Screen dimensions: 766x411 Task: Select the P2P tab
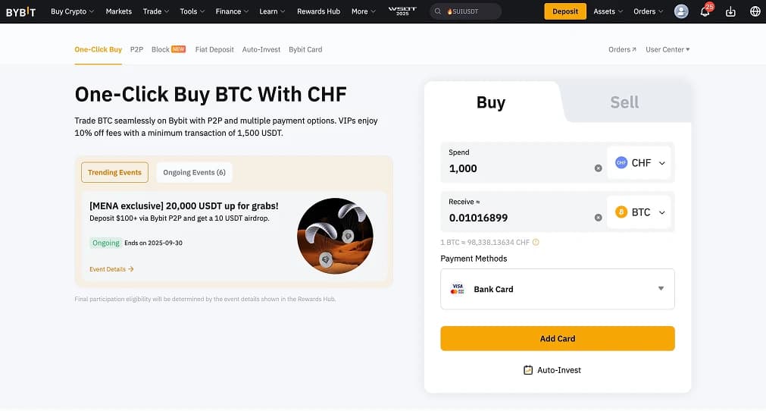pyautogui.click(x=136, y=49)
